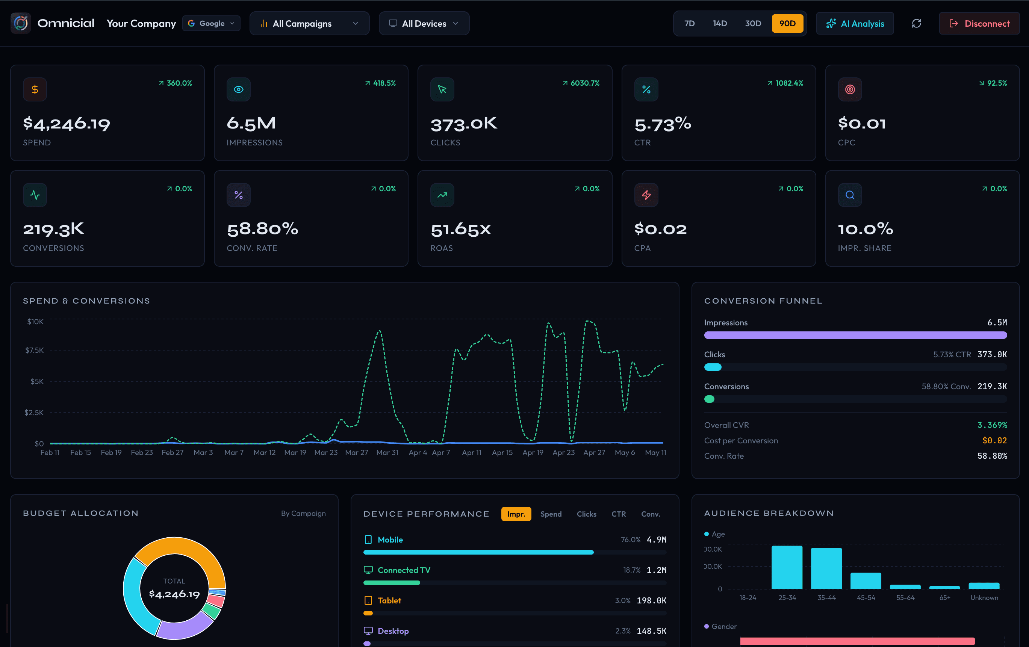Click the eye icon on Impressions card
Screen dimensions: 1029x647
238,89
